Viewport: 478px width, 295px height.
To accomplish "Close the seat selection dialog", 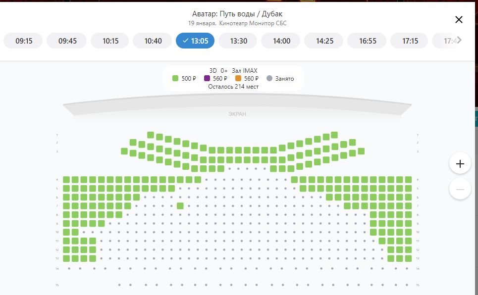I will (x=459, y=20).
